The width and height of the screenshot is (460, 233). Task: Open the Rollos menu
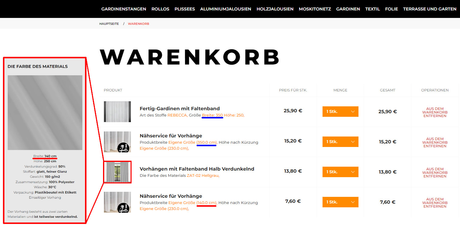[x=160, y=9]
